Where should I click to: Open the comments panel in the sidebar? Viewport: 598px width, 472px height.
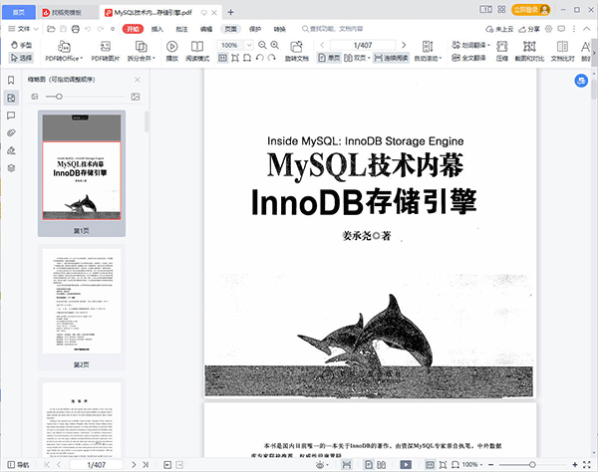point(11,115)
